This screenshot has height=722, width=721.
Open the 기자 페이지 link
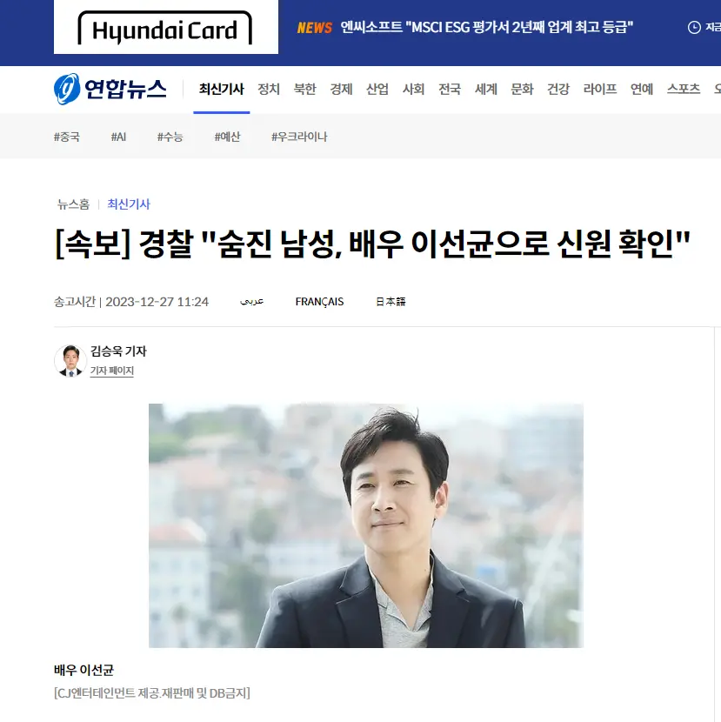(x=112, y=371)
